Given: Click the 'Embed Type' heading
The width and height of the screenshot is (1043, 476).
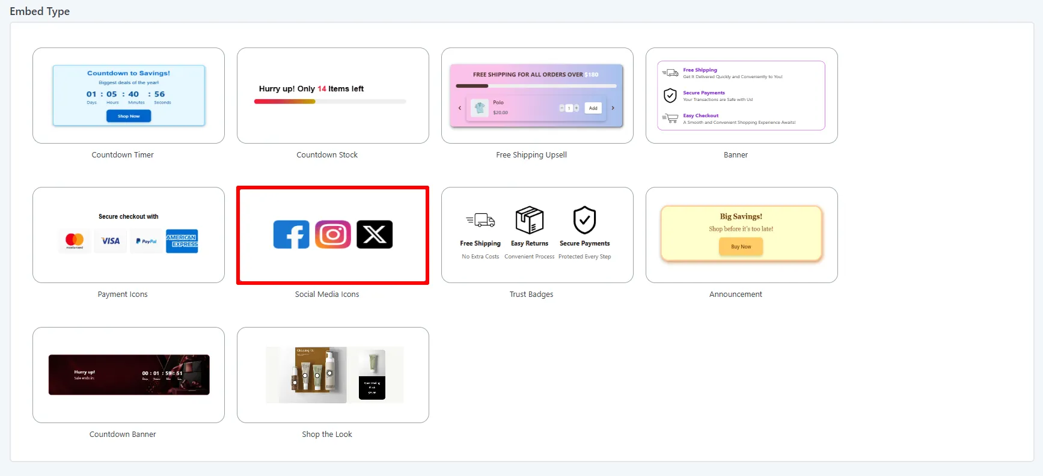Looking at the screenshot, I should click(x=40, y=11).
